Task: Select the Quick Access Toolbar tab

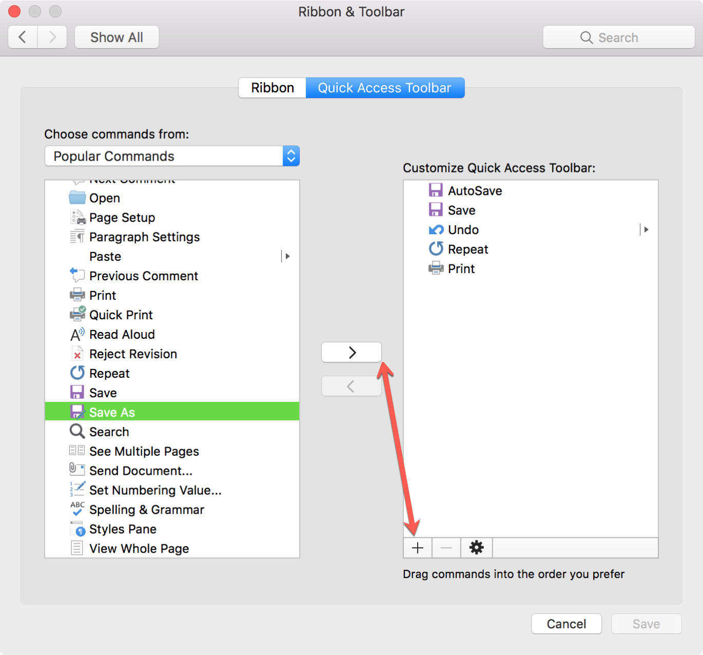Action: pos(385,88)
